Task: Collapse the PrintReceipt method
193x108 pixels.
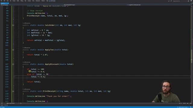Action: (x=13, y=91)
